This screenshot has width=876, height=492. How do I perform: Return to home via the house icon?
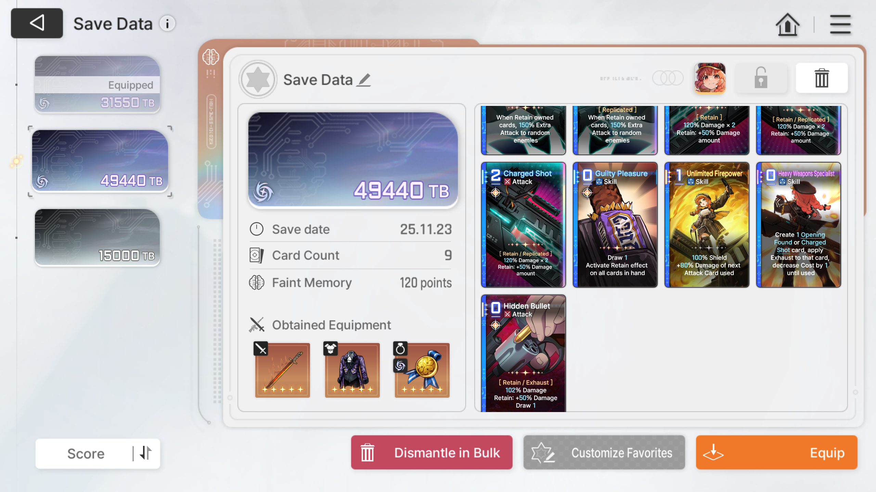(787, 24)
